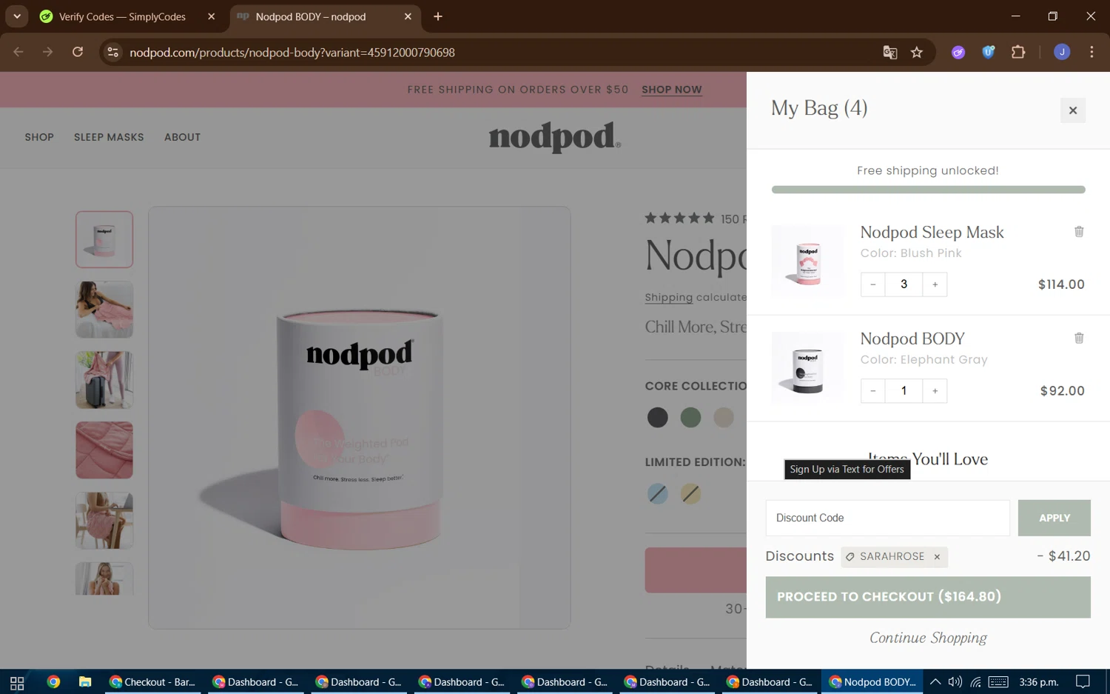Viewport: 1110px width, 694px height.
Task: Select the blue limited edition swatch
Action: (657, 493)
